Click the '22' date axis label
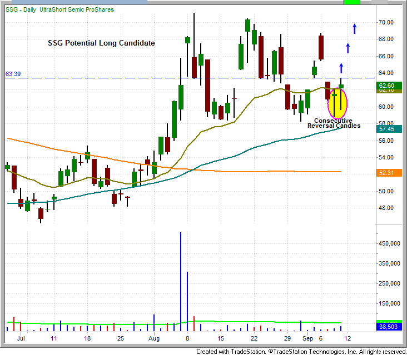This screenshot has width=407, height=355. 254,338
